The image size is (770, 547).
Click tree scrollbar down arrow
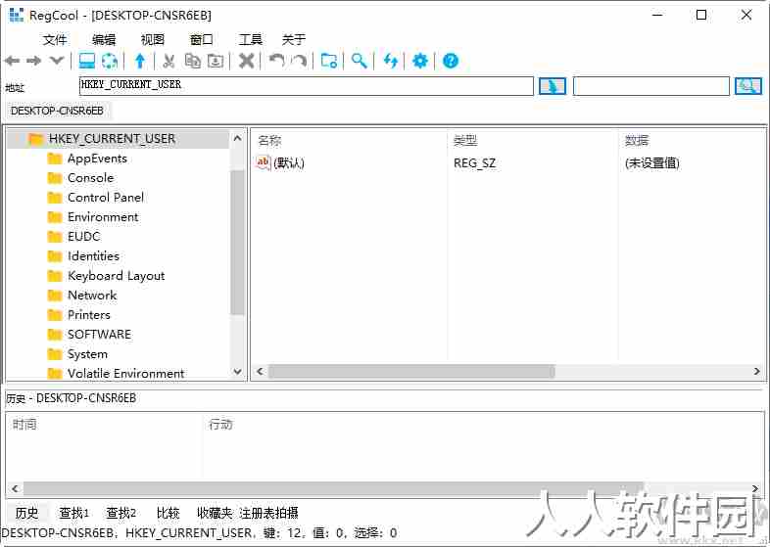point(237,372)
